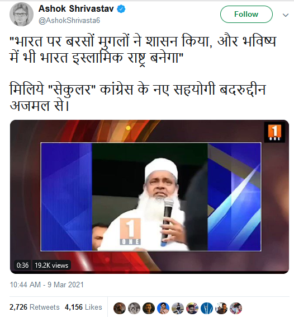The image size is (294, 317).
Task: Open second liker avatar in the row
Action: click(134, 308)
